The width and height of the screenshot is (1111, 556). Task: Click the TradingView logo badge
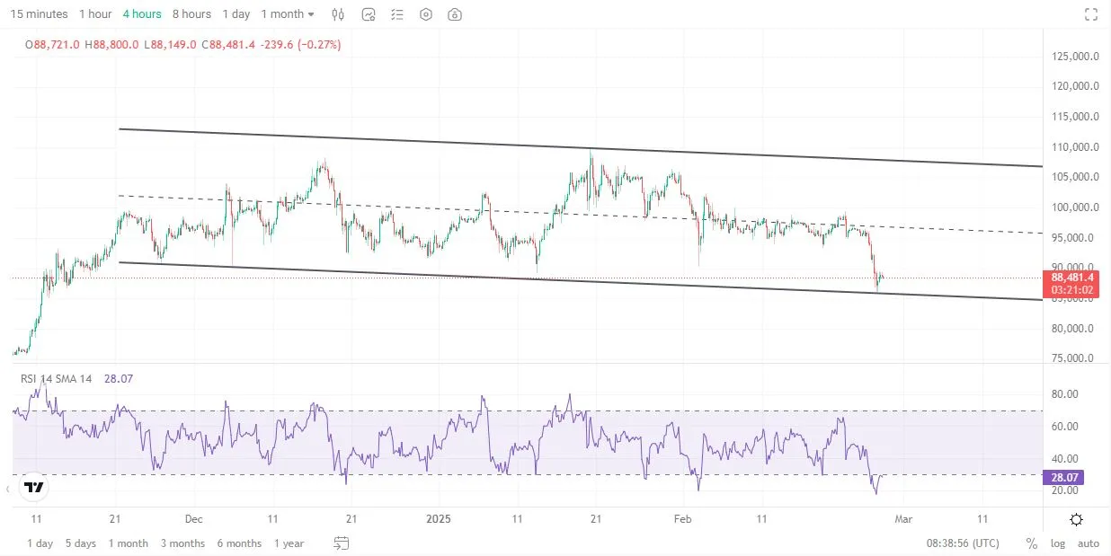coord(34,488)
